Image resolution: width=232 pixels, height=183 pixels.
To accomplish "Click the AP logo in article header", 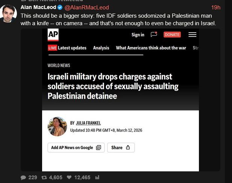I will click(x=53, y=35).
